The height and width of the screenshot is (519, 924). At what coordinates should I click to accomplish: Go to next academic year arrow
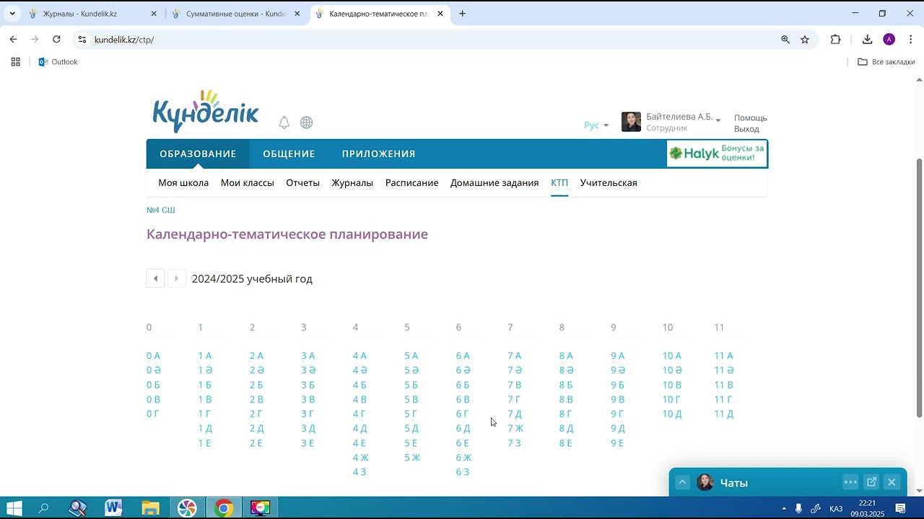[177, 278]
